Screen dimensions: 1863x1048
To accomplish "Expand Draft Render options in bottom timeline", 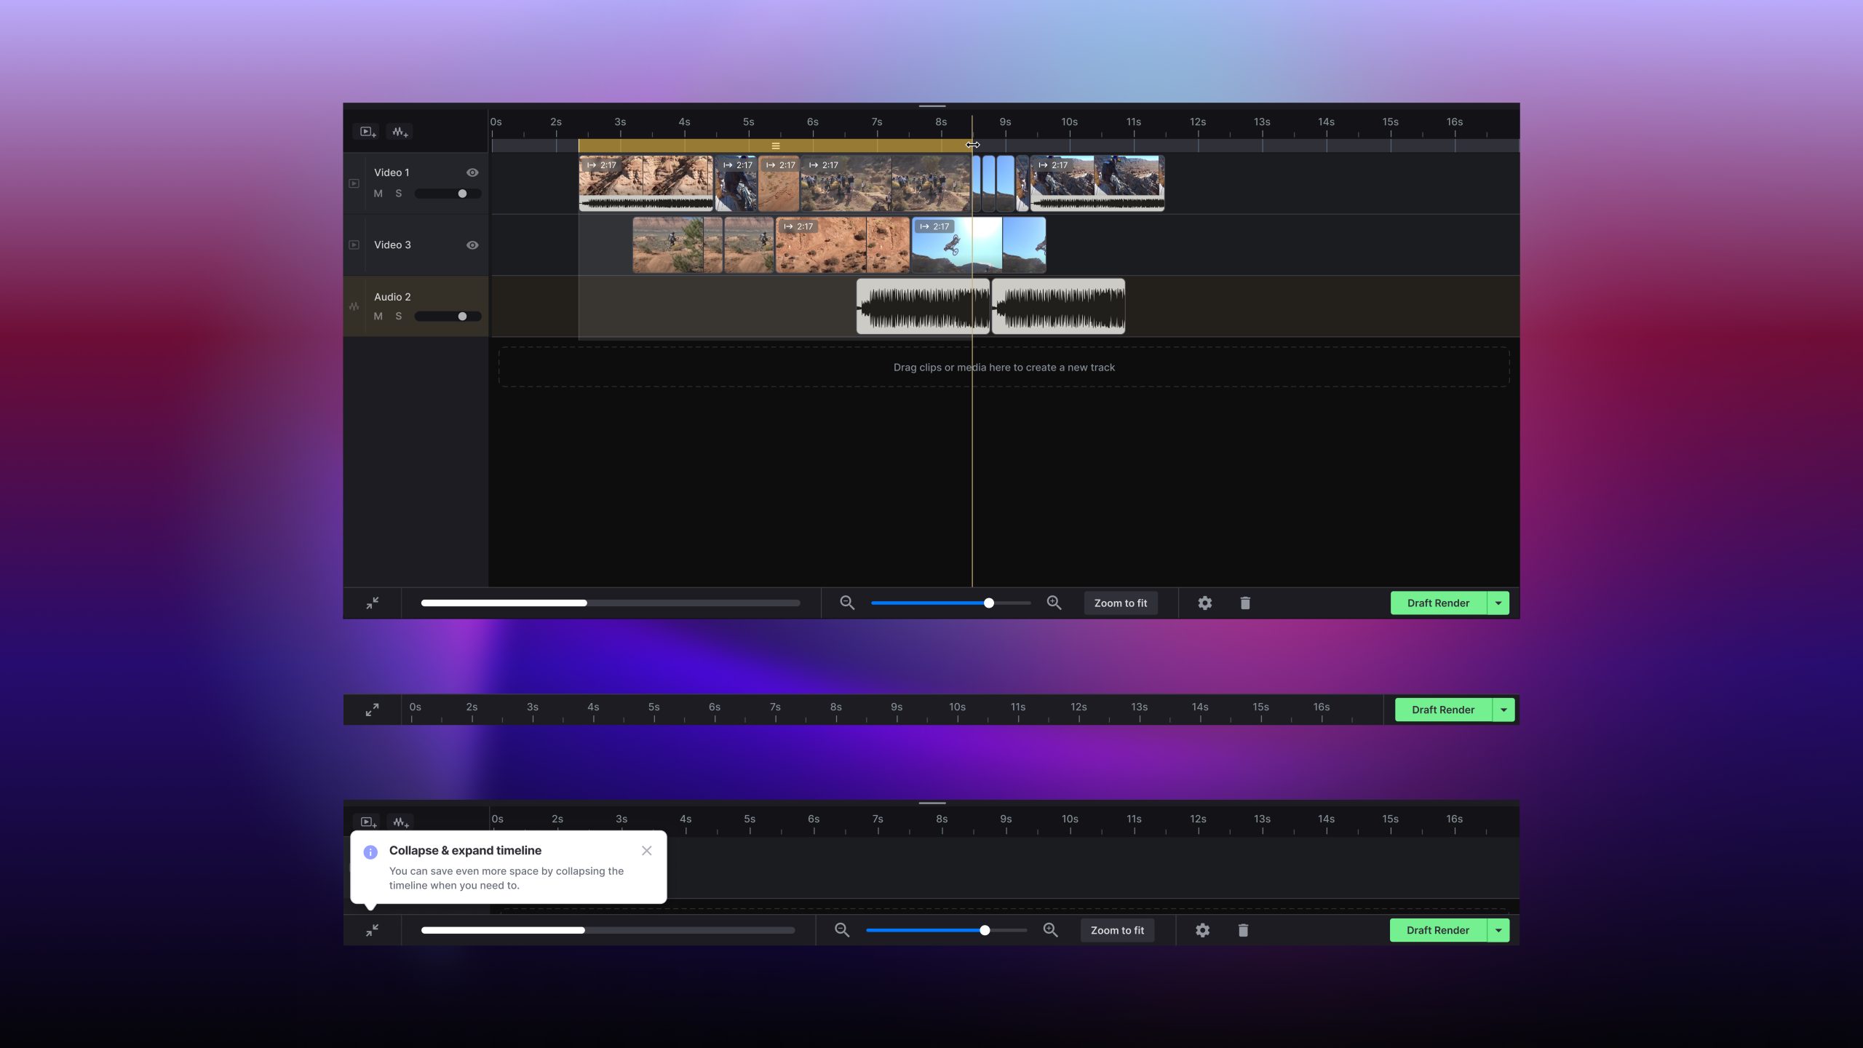I will click(1498, 930).
